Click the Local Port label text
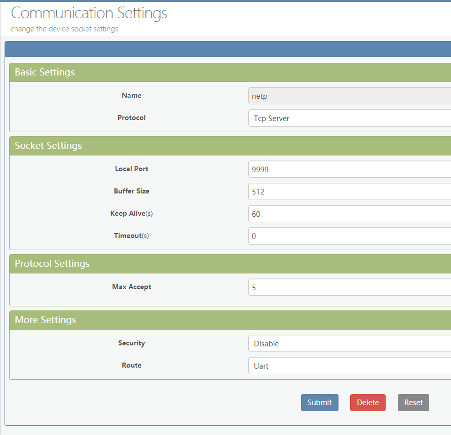This screenshot has height=435, width=451. tap(131, 169)
